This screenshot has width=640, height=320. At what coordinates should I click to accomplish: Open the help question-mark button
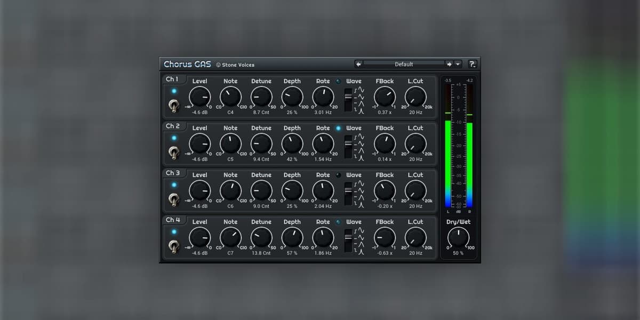(x=472, y=64)
